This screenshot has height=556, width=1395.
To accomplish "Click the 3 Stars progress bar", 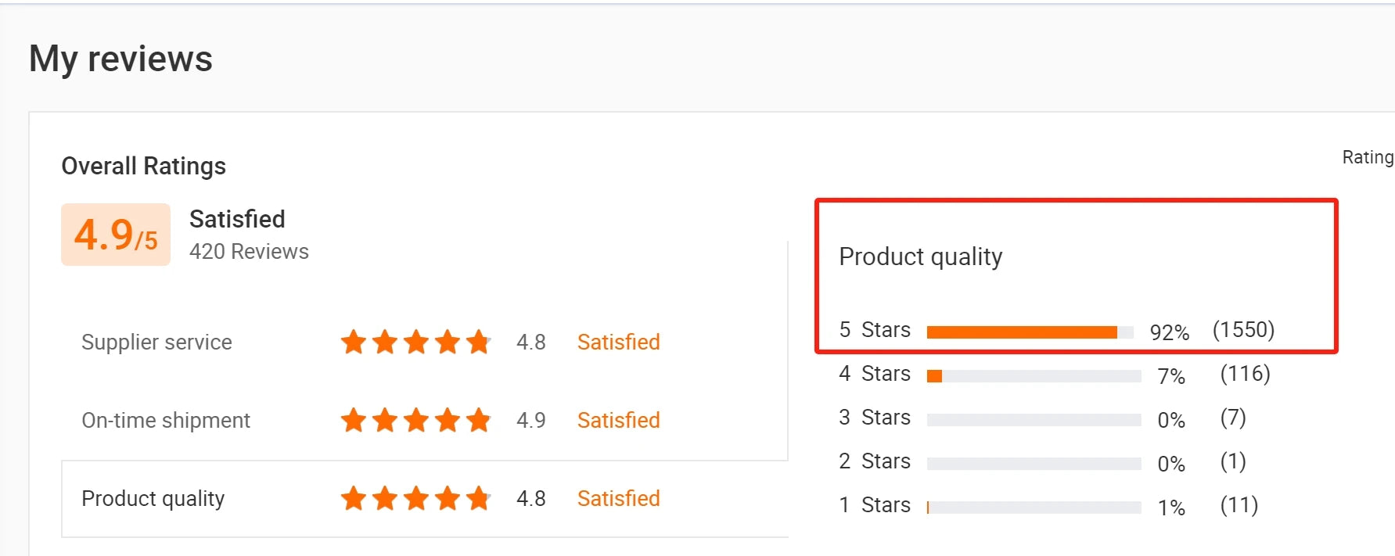I will 1034,420.
